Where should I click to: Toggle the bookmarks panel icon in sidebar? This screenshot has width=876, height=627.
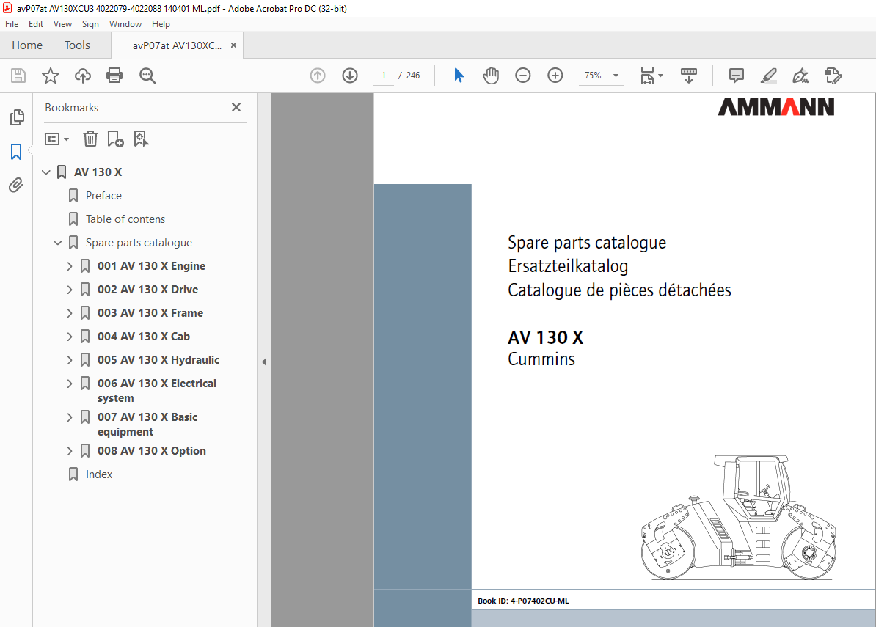(x=16, y=151)
